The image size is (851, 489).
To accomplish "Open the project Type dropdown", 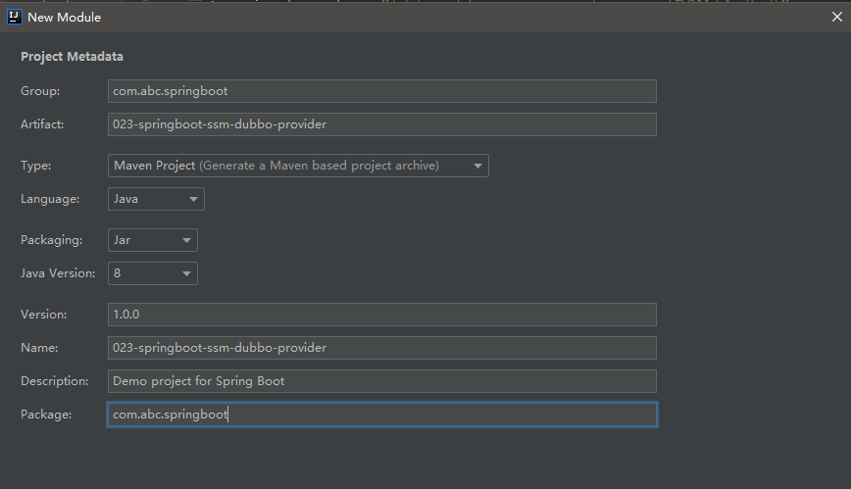I will coord(298,166).
